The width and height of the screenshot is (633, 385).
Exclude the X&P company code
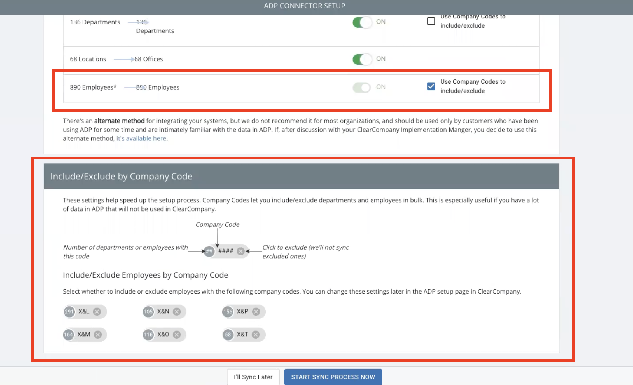[x=256, y=311]
